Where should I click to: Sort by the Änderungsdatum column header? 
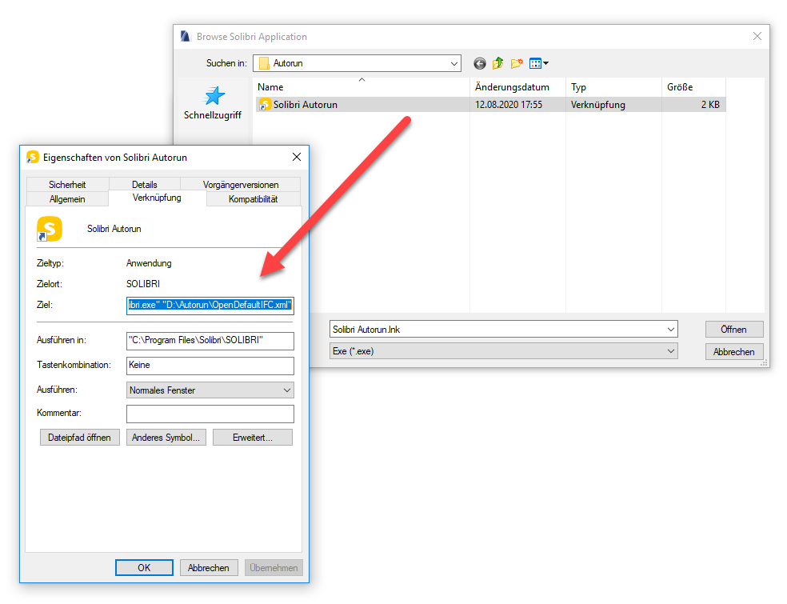(517, 87)
